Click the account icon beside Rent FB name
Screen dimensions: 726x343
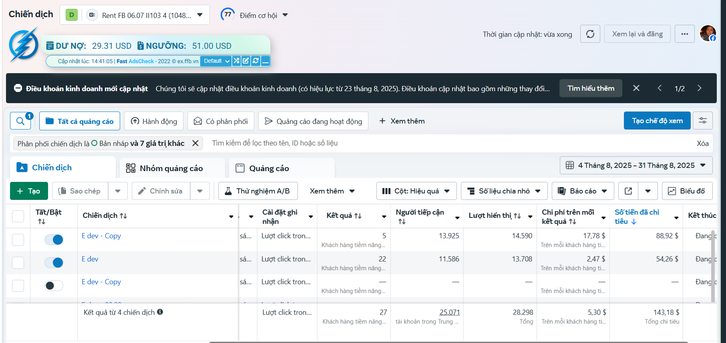coord(92,15)
